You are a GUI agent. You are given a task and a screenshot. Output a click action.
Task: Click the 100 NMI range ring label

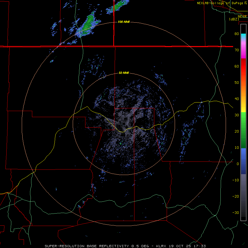[124, 22]
